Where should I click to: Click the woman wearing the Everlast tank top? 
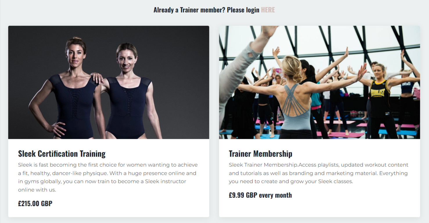click(x=380, y=102)
